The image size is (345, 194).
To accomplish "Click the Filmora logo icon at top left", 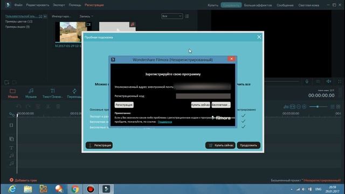I will coord(8,5).
